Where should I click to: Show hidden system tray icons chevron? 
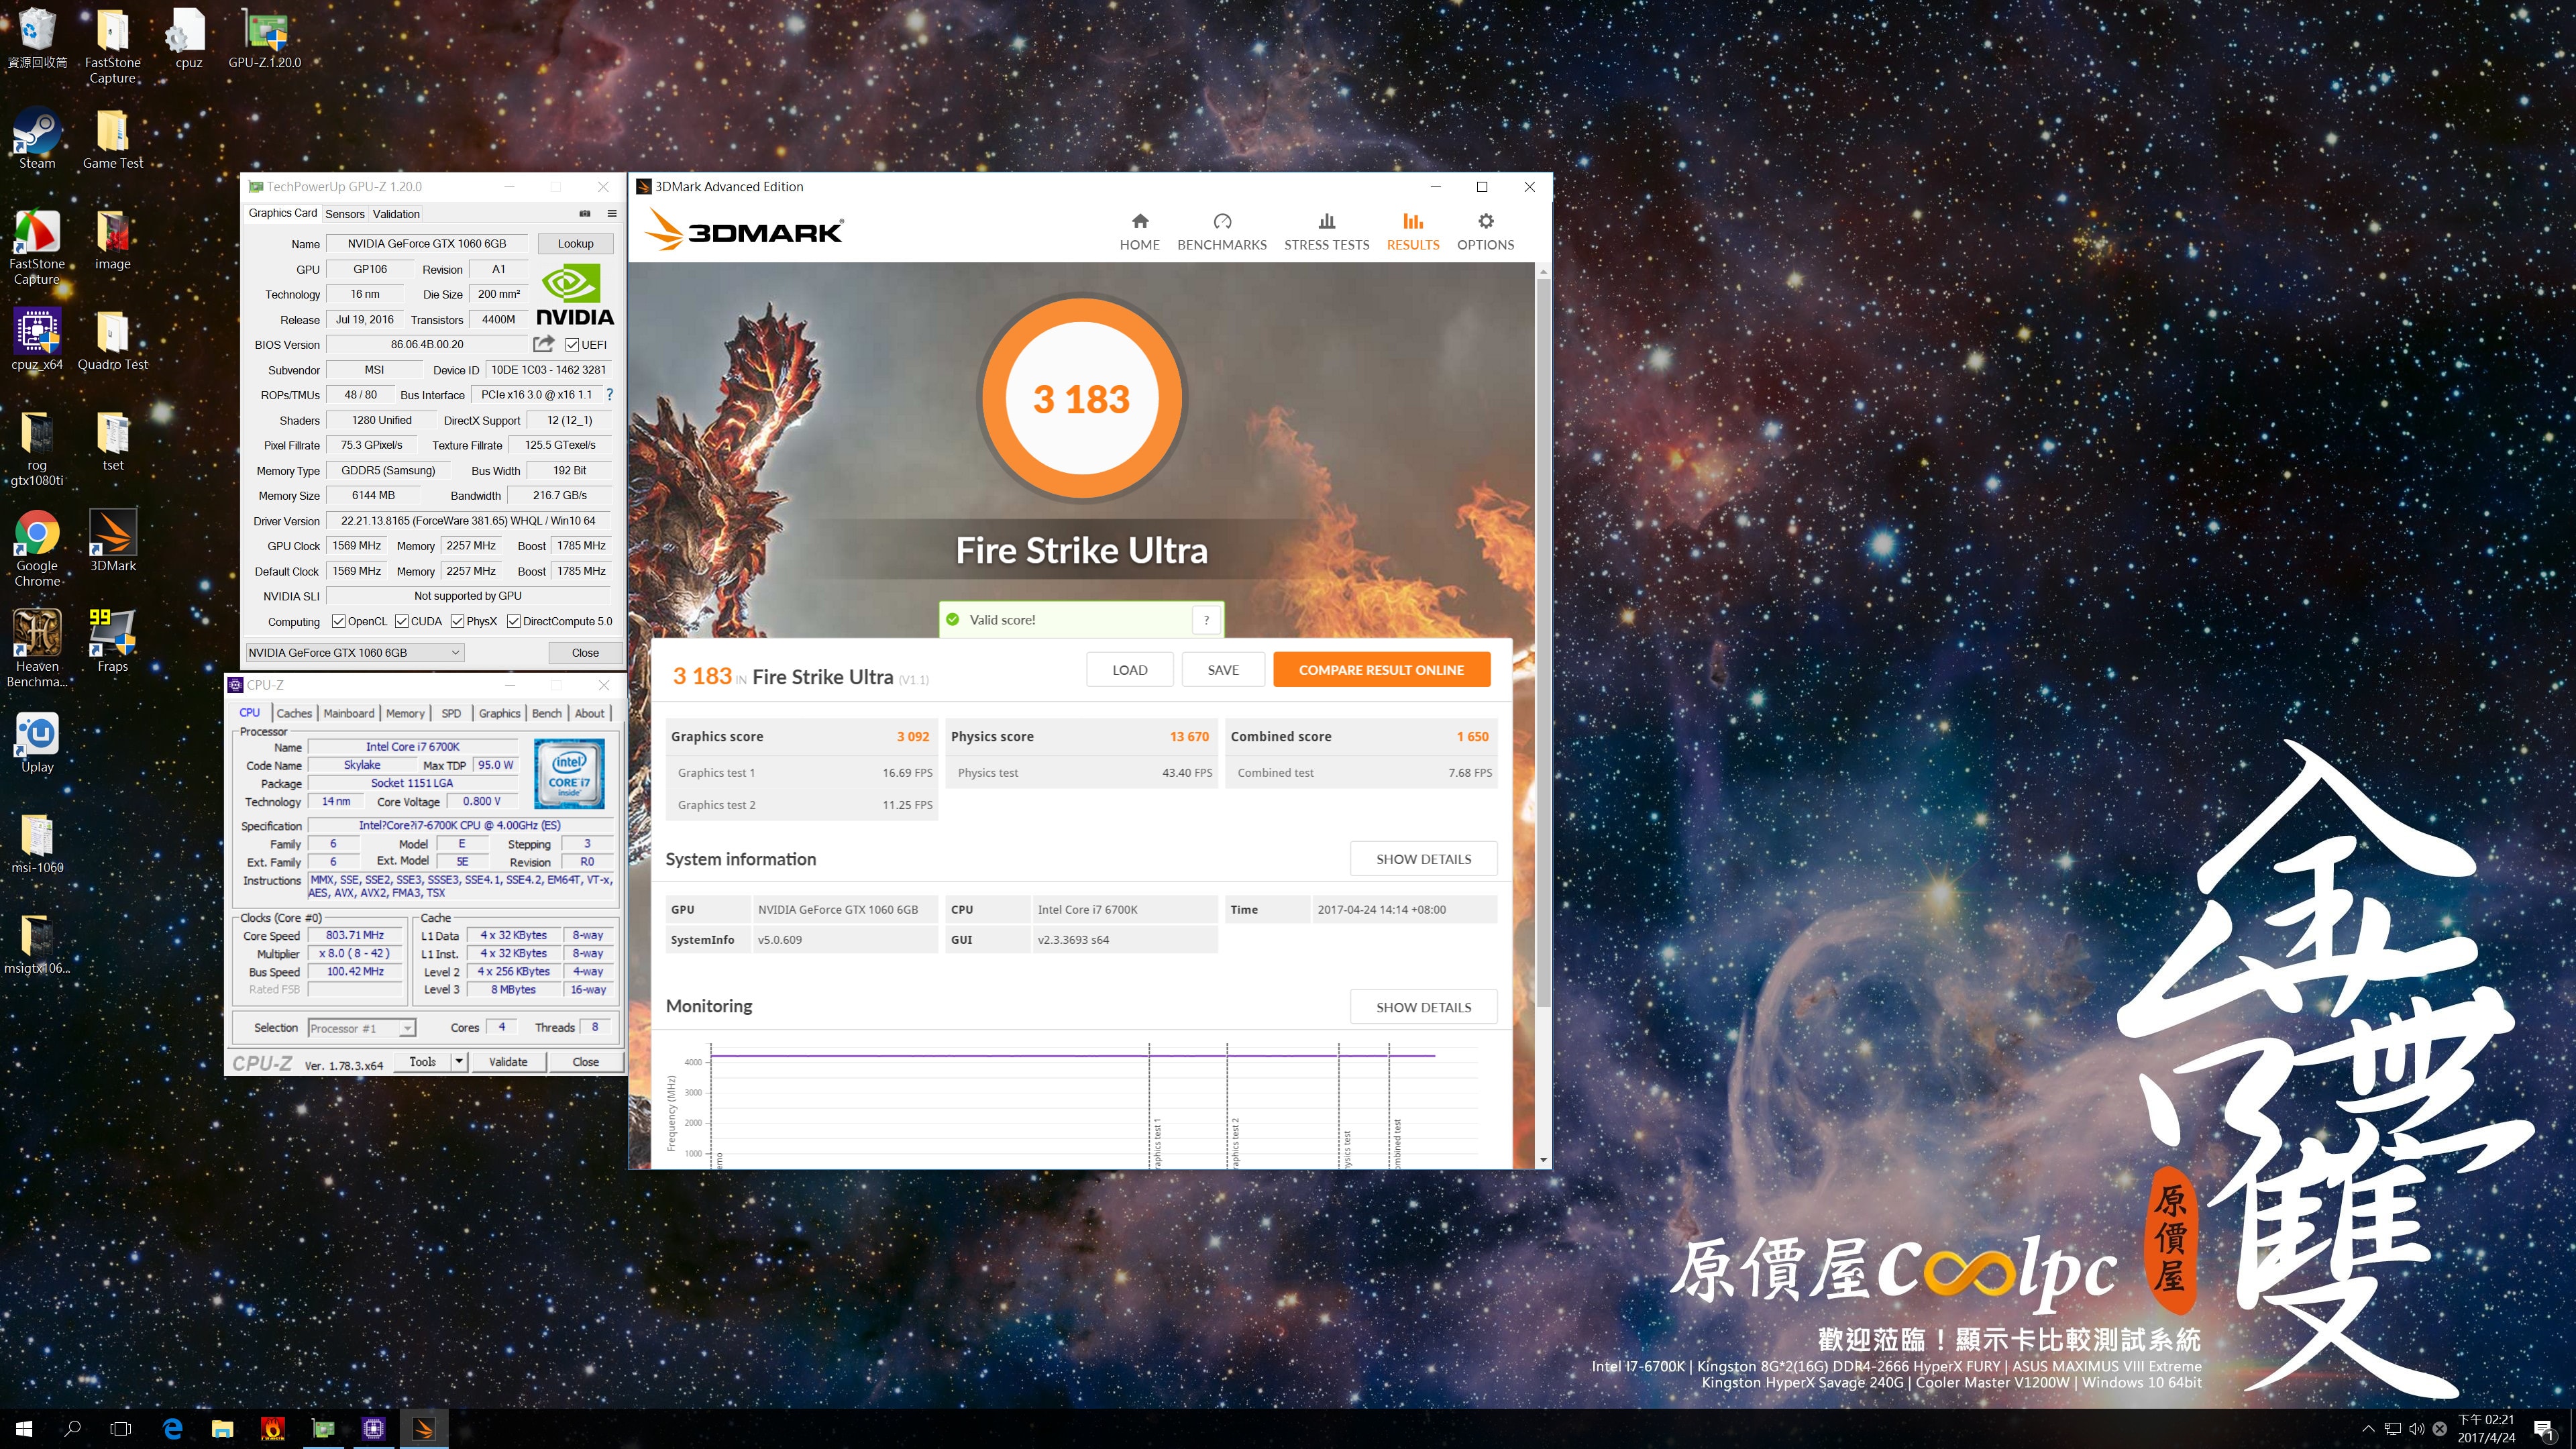point(2367,1429)
